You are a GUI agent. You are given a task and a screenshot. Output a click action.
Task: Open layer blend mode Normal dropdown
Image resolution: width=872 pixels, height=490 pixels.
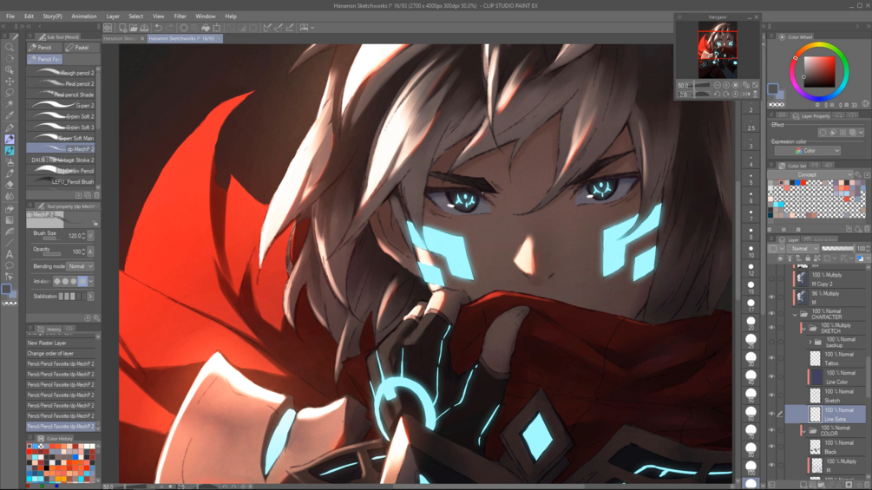click(803, 248)
